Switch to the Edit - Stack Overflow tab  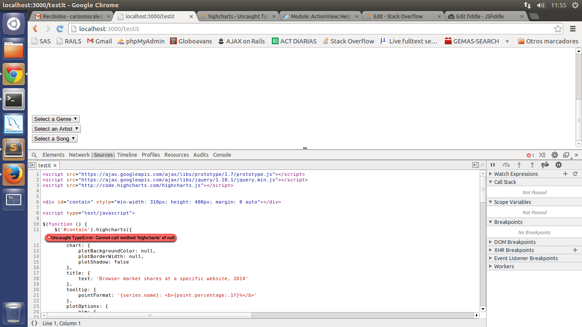click(403, 16)
